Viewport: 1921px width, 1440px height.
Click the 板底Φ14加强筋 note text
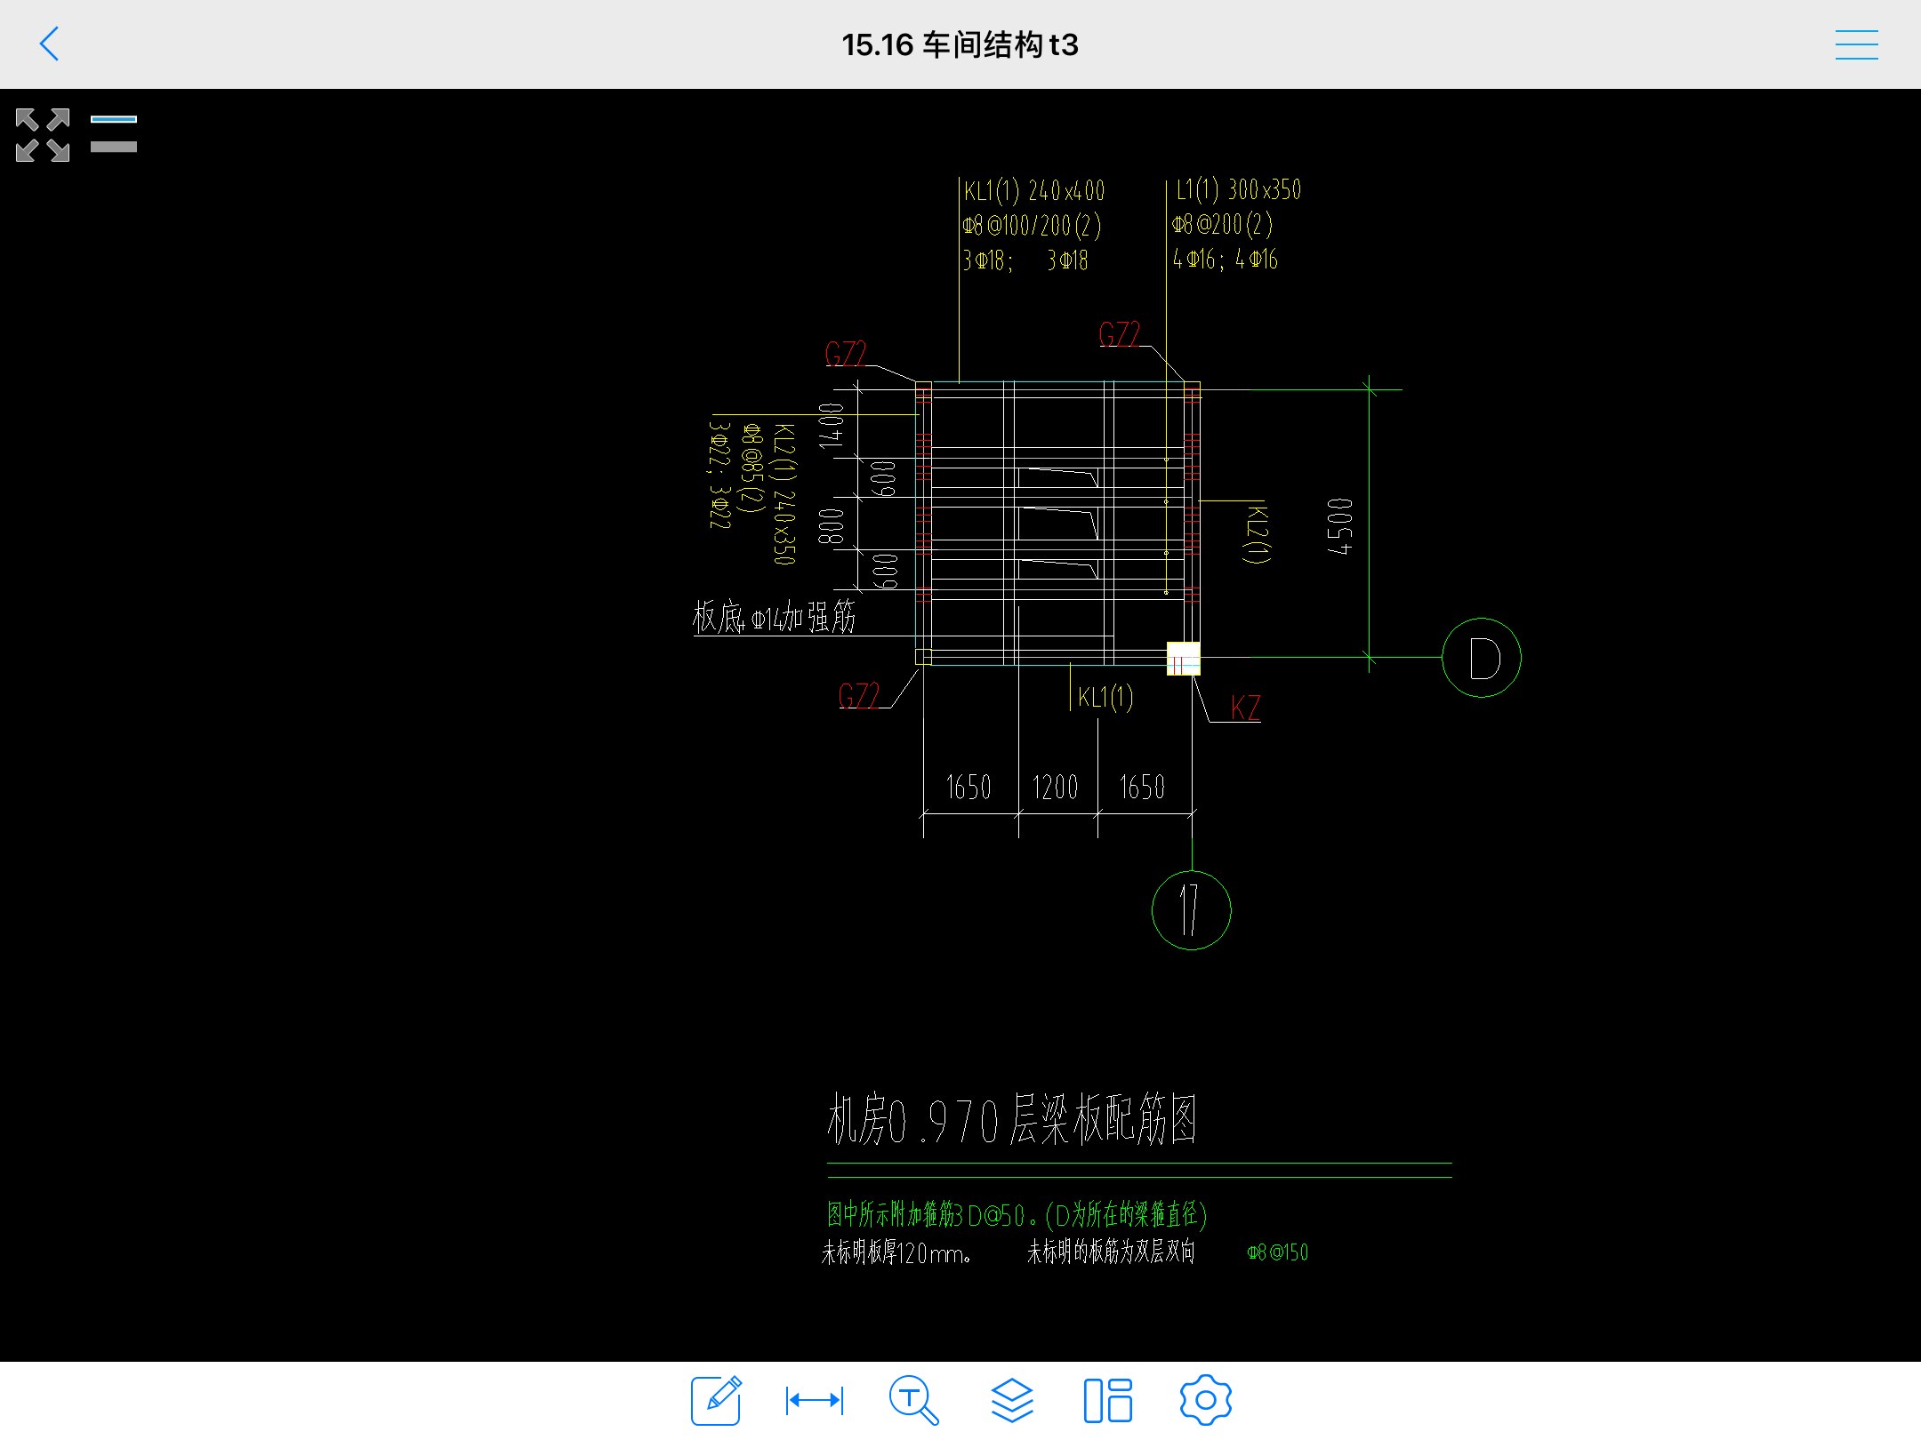774,617
